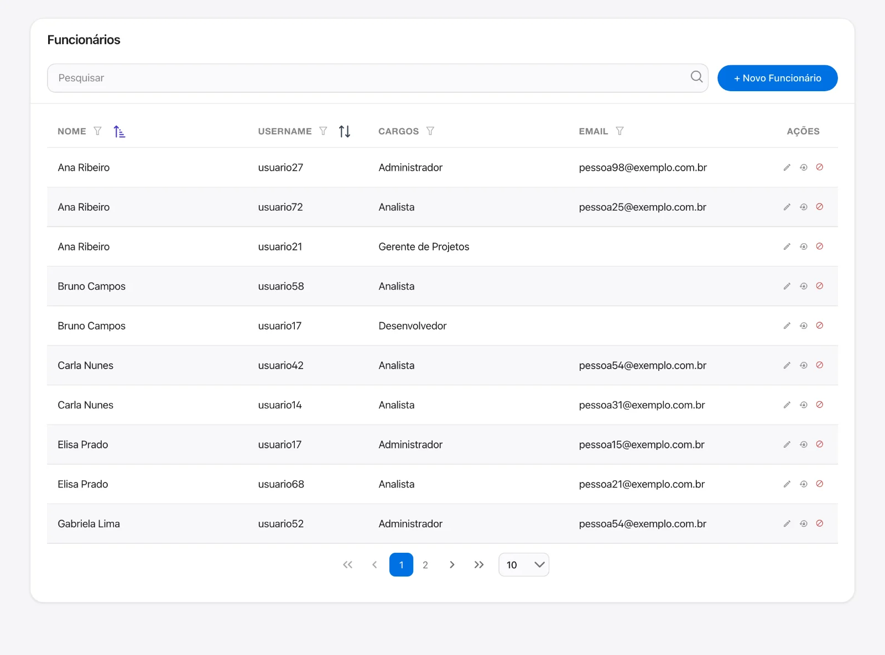Reset password for usuario72 row
885x655 pixels.
pyautogui.click(x=803, y=207)
